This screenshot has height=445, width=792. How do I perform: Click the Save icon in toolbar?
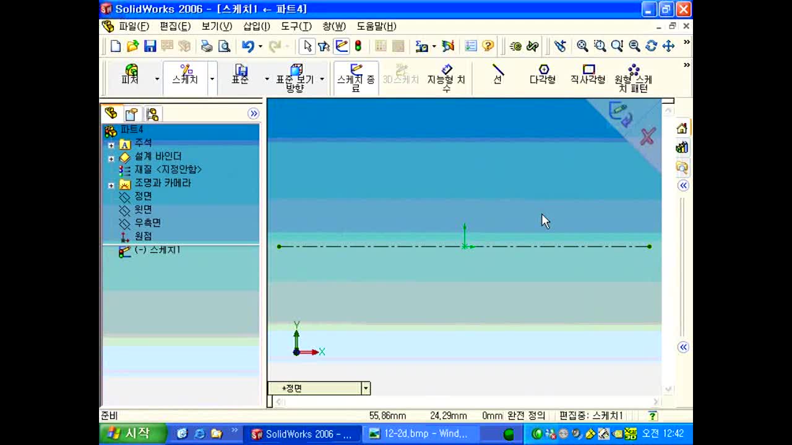point(150,46)
